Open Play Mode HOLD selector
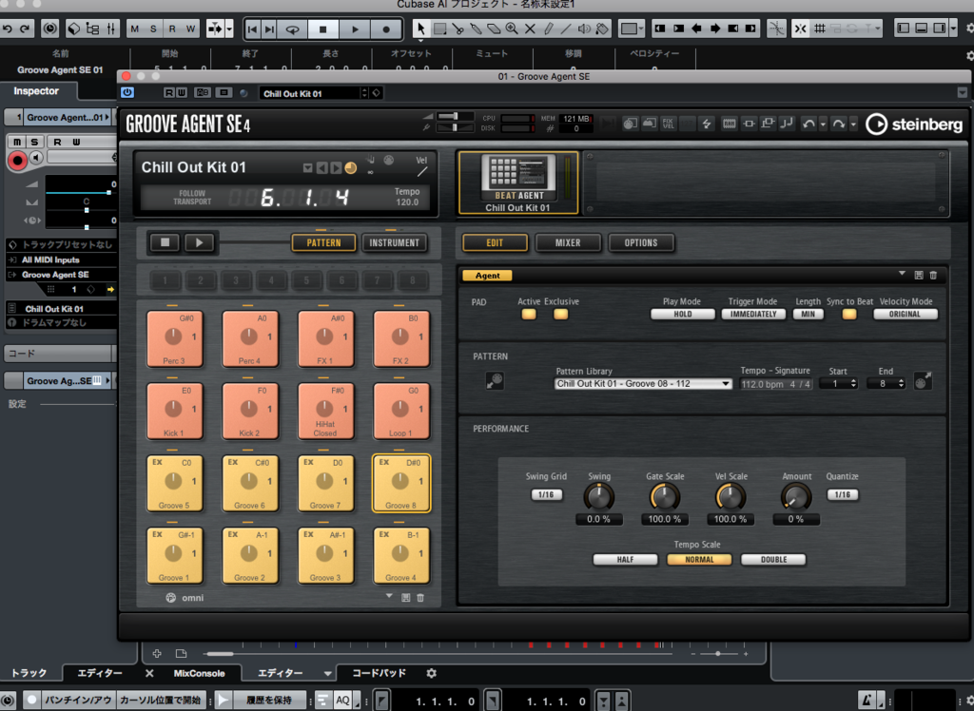The width and height of the screenshot is (974, 711). (x=683, y=315)
